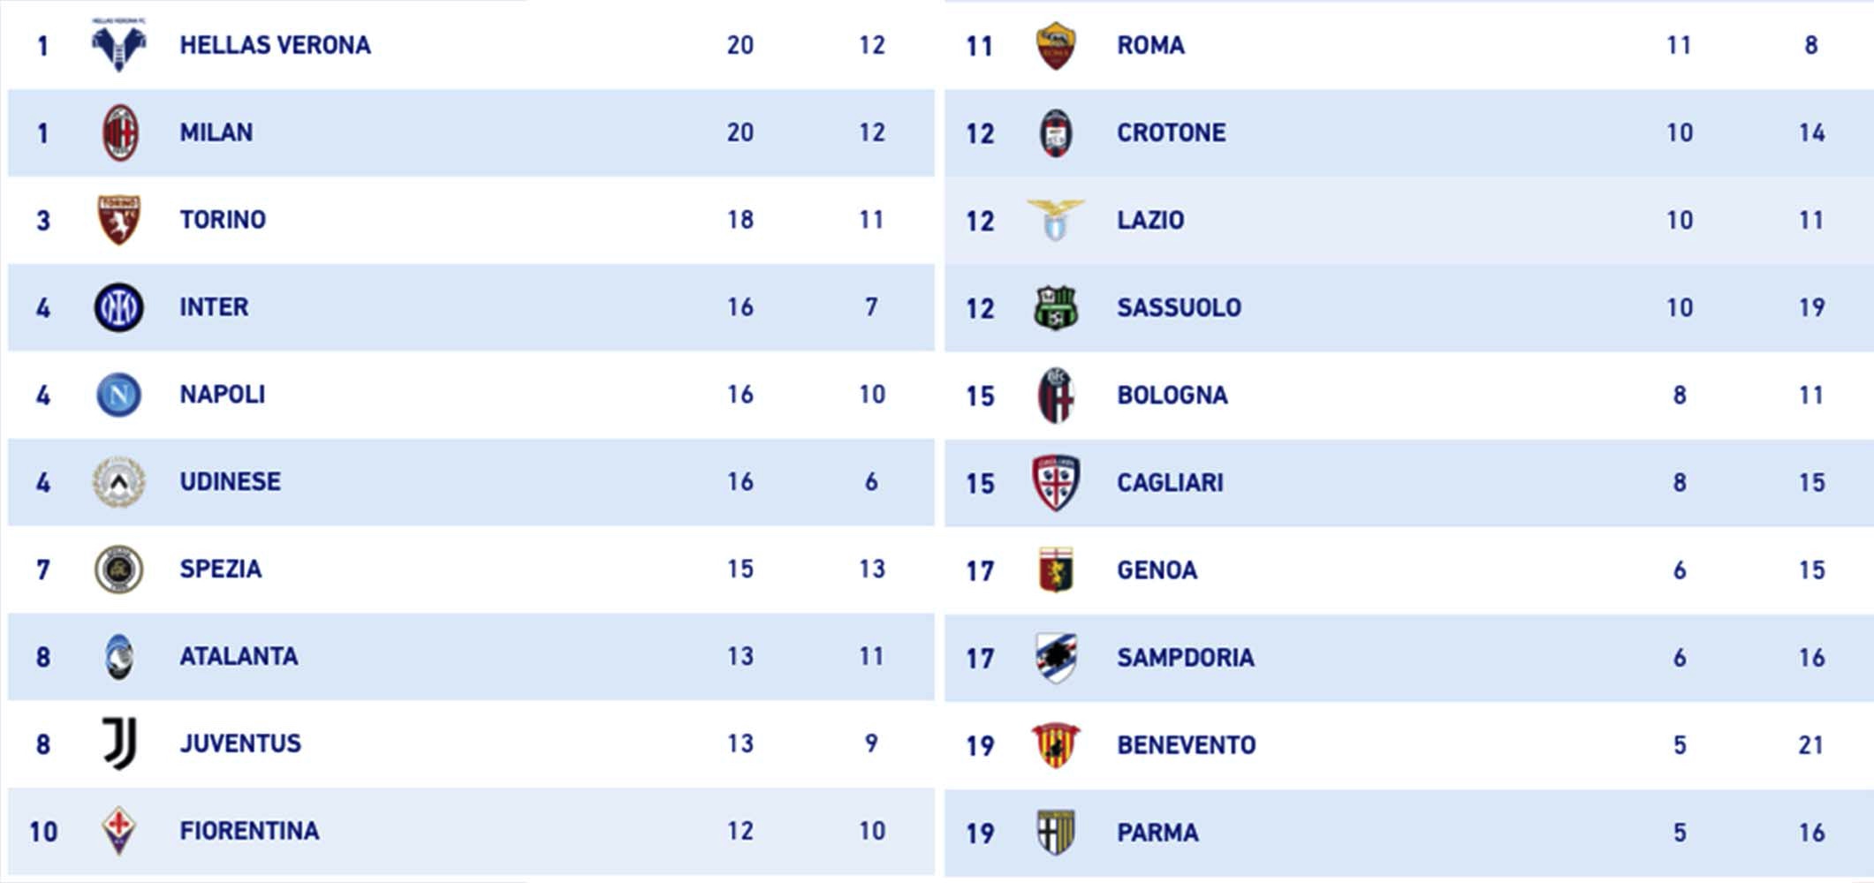Screen dimensions: 1874x883
Task: Click the Juventus J logo
Action: click(x=118, y=743)
